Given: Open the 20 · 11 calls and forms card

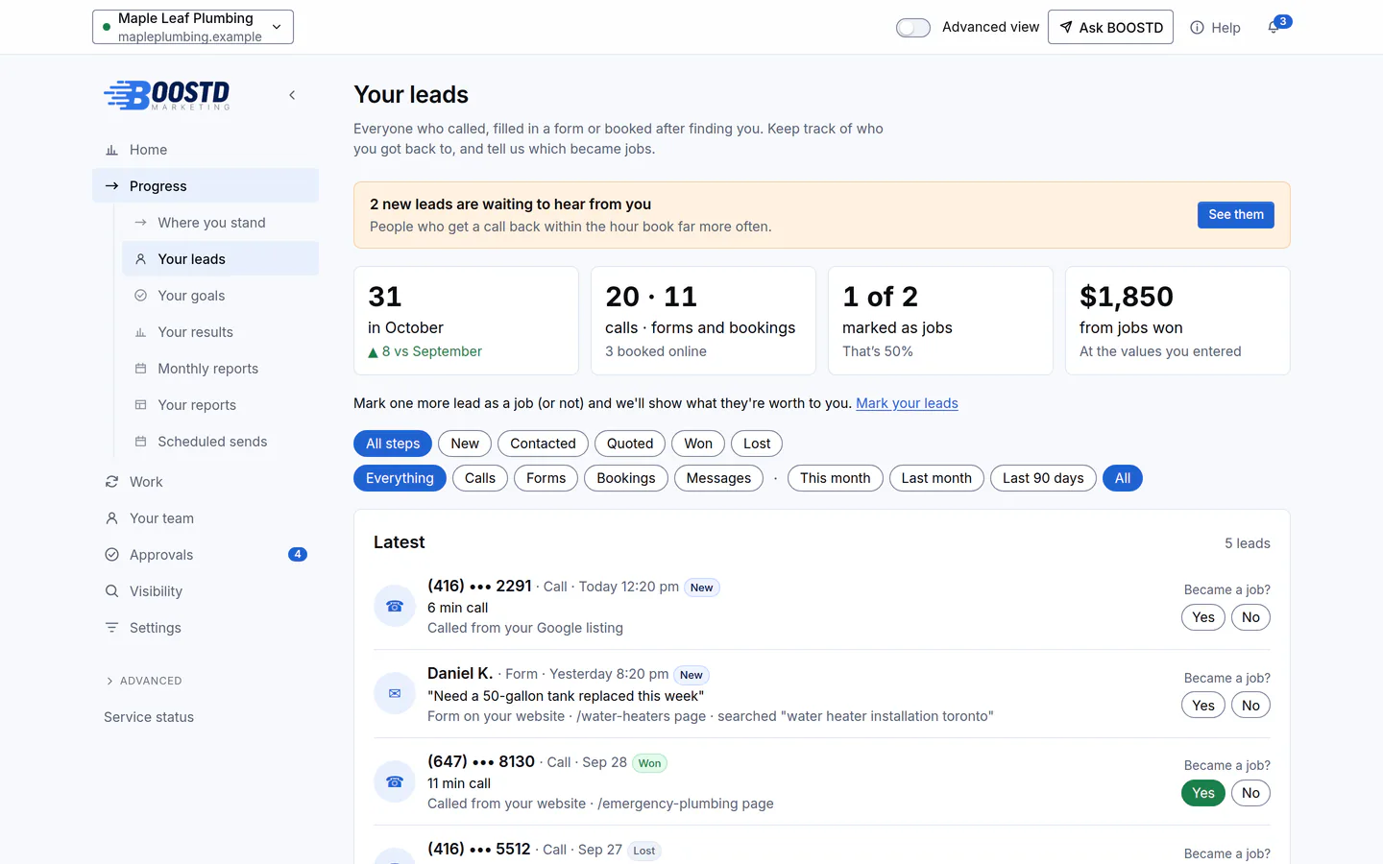Looking at the screenshot, I should pos(703,321).
